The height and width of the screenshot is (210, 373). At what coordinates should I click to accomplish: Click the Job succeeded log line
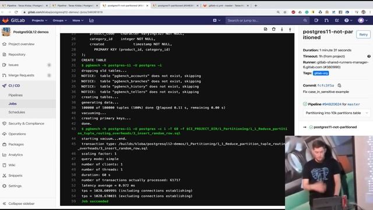pos(95,201)
